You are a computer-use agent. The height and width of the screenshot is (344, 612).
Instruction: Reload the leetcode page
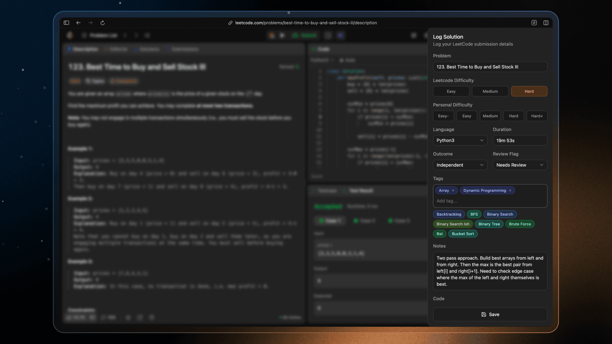coord(103,23)
